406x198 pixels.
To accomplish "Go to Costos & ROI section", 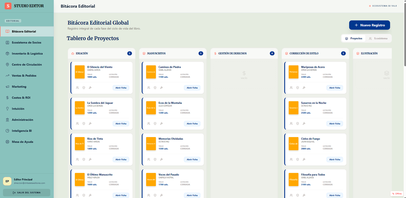I will pos(21,98).
